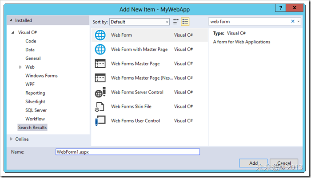Choose 'Web Forms Master Page' text
311x178 pixels.
[135, 64]
